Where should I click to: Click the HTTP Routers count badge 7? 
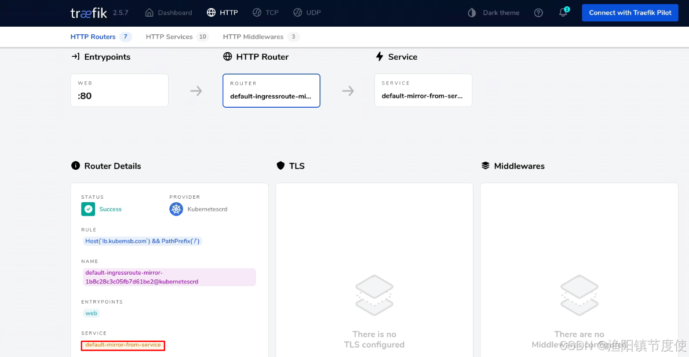pos(125,37)
